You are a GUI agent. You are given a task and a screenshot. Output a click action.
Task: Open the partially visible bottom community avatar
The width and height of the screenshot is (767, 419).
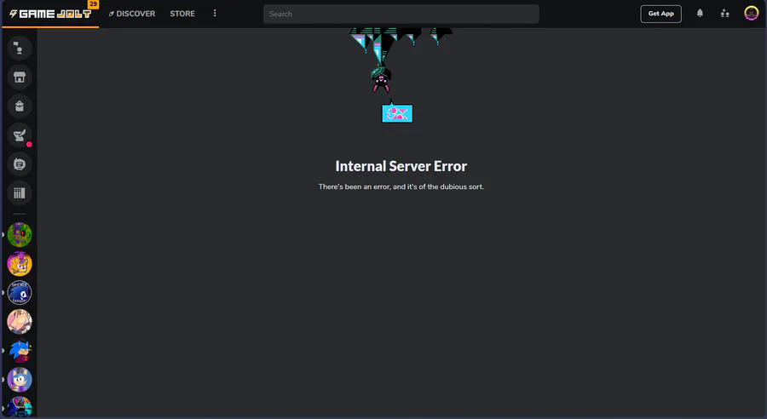pyautogui.click(x=20, y=408)
